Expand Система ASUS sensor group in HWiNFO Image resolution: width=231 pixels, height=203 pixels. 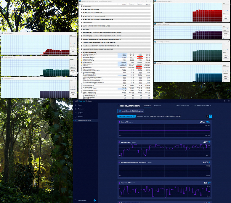click(x=80, y=6)
